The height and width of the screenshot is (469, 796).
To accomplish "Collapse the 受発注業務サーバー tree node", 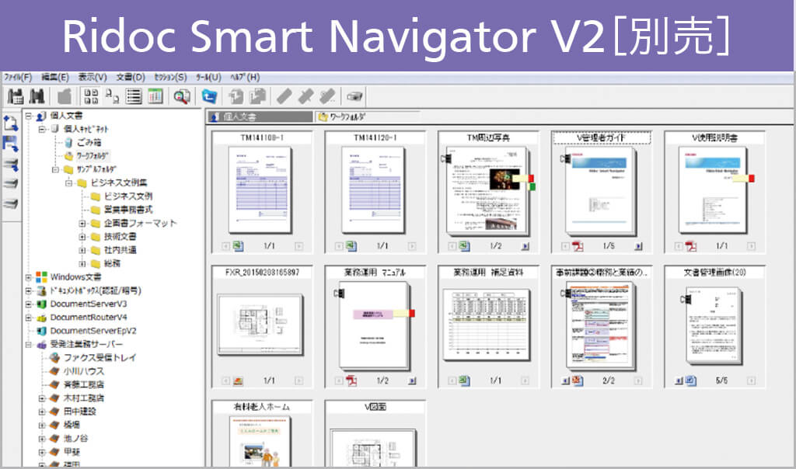I will pos(29,344).
